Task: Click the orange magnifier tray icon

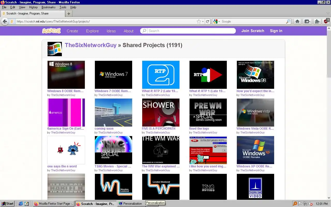Action: coord(295,204)
